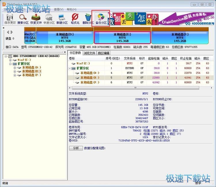This screenshot has width=216, height=187.
Task: Select Win7(C:) row in partition table
Action: point(141,63)
